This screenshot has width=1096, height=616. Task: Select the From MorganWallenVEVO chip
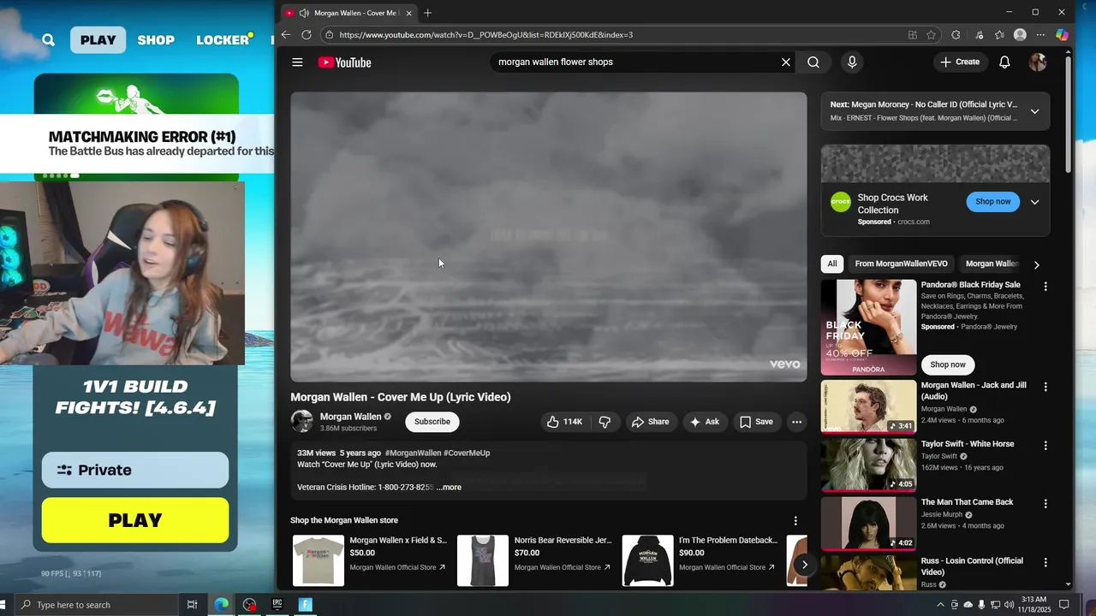pyautogui.click(x=901, y=264)
